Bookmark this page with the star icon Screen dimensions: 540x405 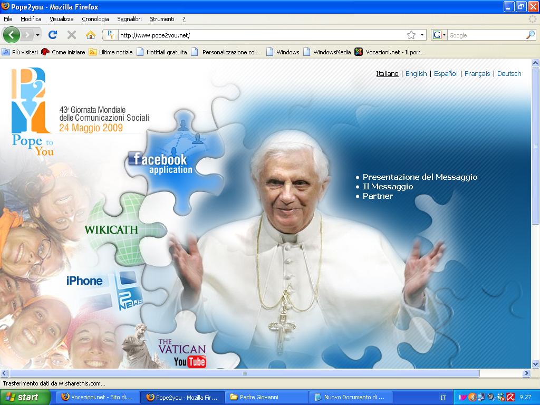(411, 35)
